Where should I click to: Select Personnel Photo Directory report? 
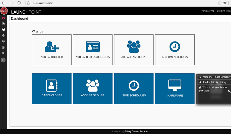click(215, 77)
